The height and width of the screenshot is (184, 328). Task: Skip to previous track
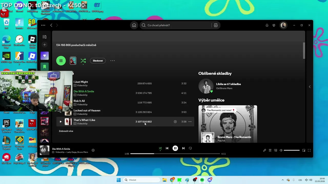(167, 148)
